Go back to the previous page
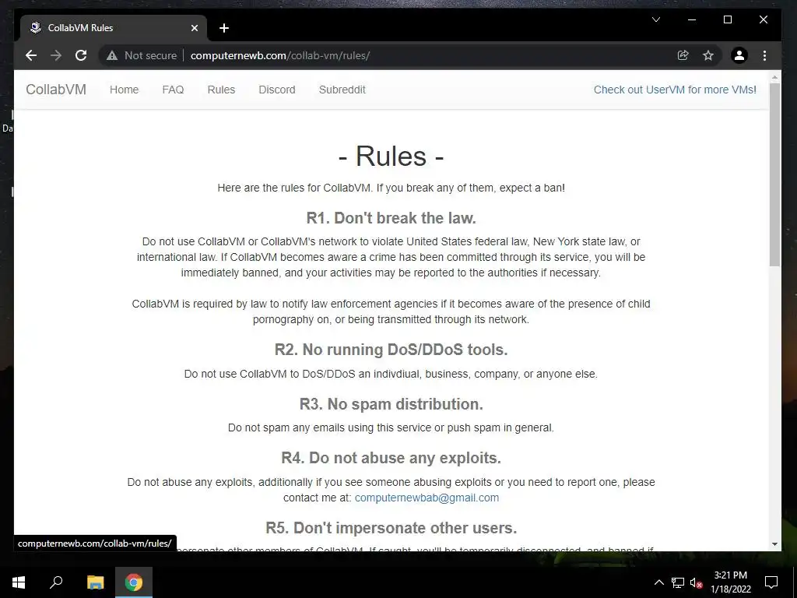This screenshot has width=797, height=598. point(31,55)
